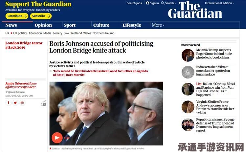Open Search jobs link
246x155 pixels.
[x=134, y=3]
